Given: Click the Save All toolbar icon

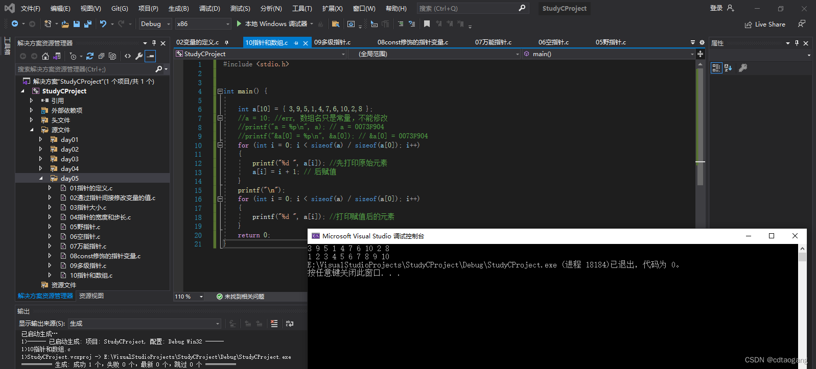Looking at the screenshot, I should point(88,24).
